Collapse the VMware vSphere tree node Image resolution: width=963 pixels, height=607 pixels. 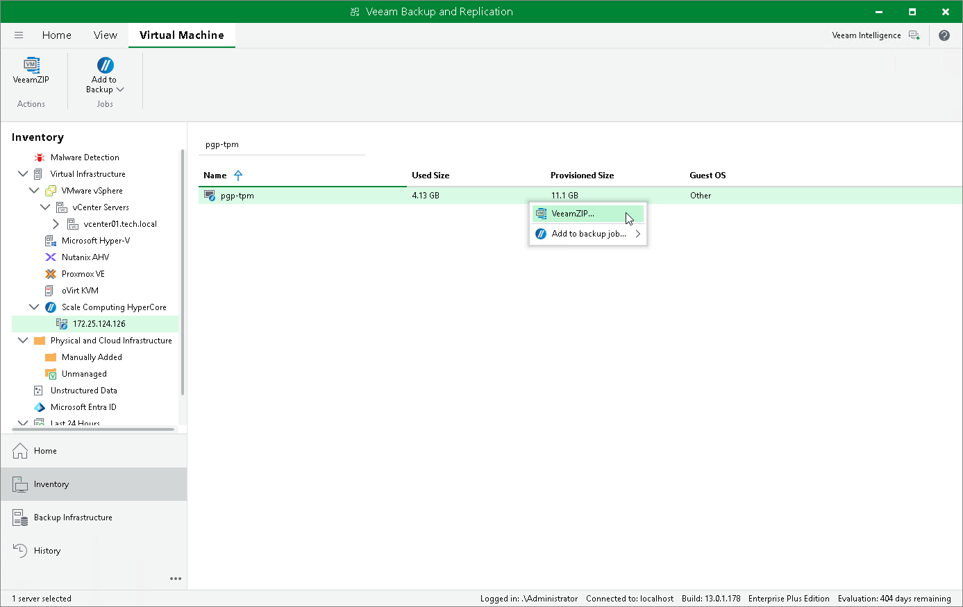click(34, 191)
